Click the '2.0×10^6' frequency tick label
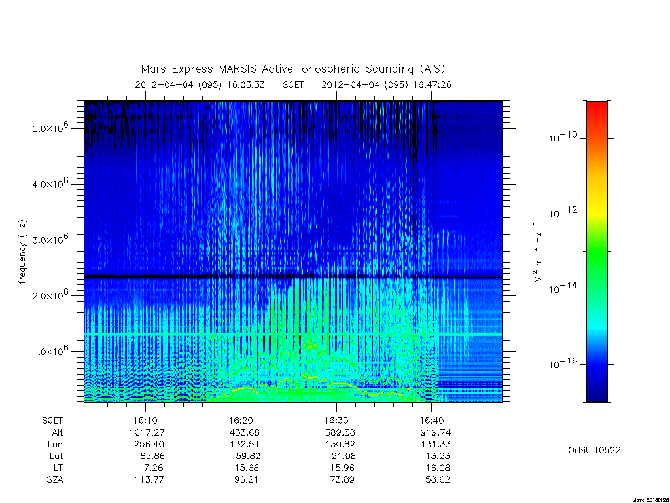Viewport: 670px width, 503px height. [x=50, y=294]
